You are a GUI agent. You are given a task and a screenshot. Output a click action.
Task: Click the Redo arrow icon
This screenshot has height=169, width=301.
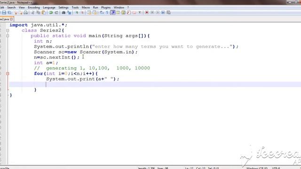56,13
